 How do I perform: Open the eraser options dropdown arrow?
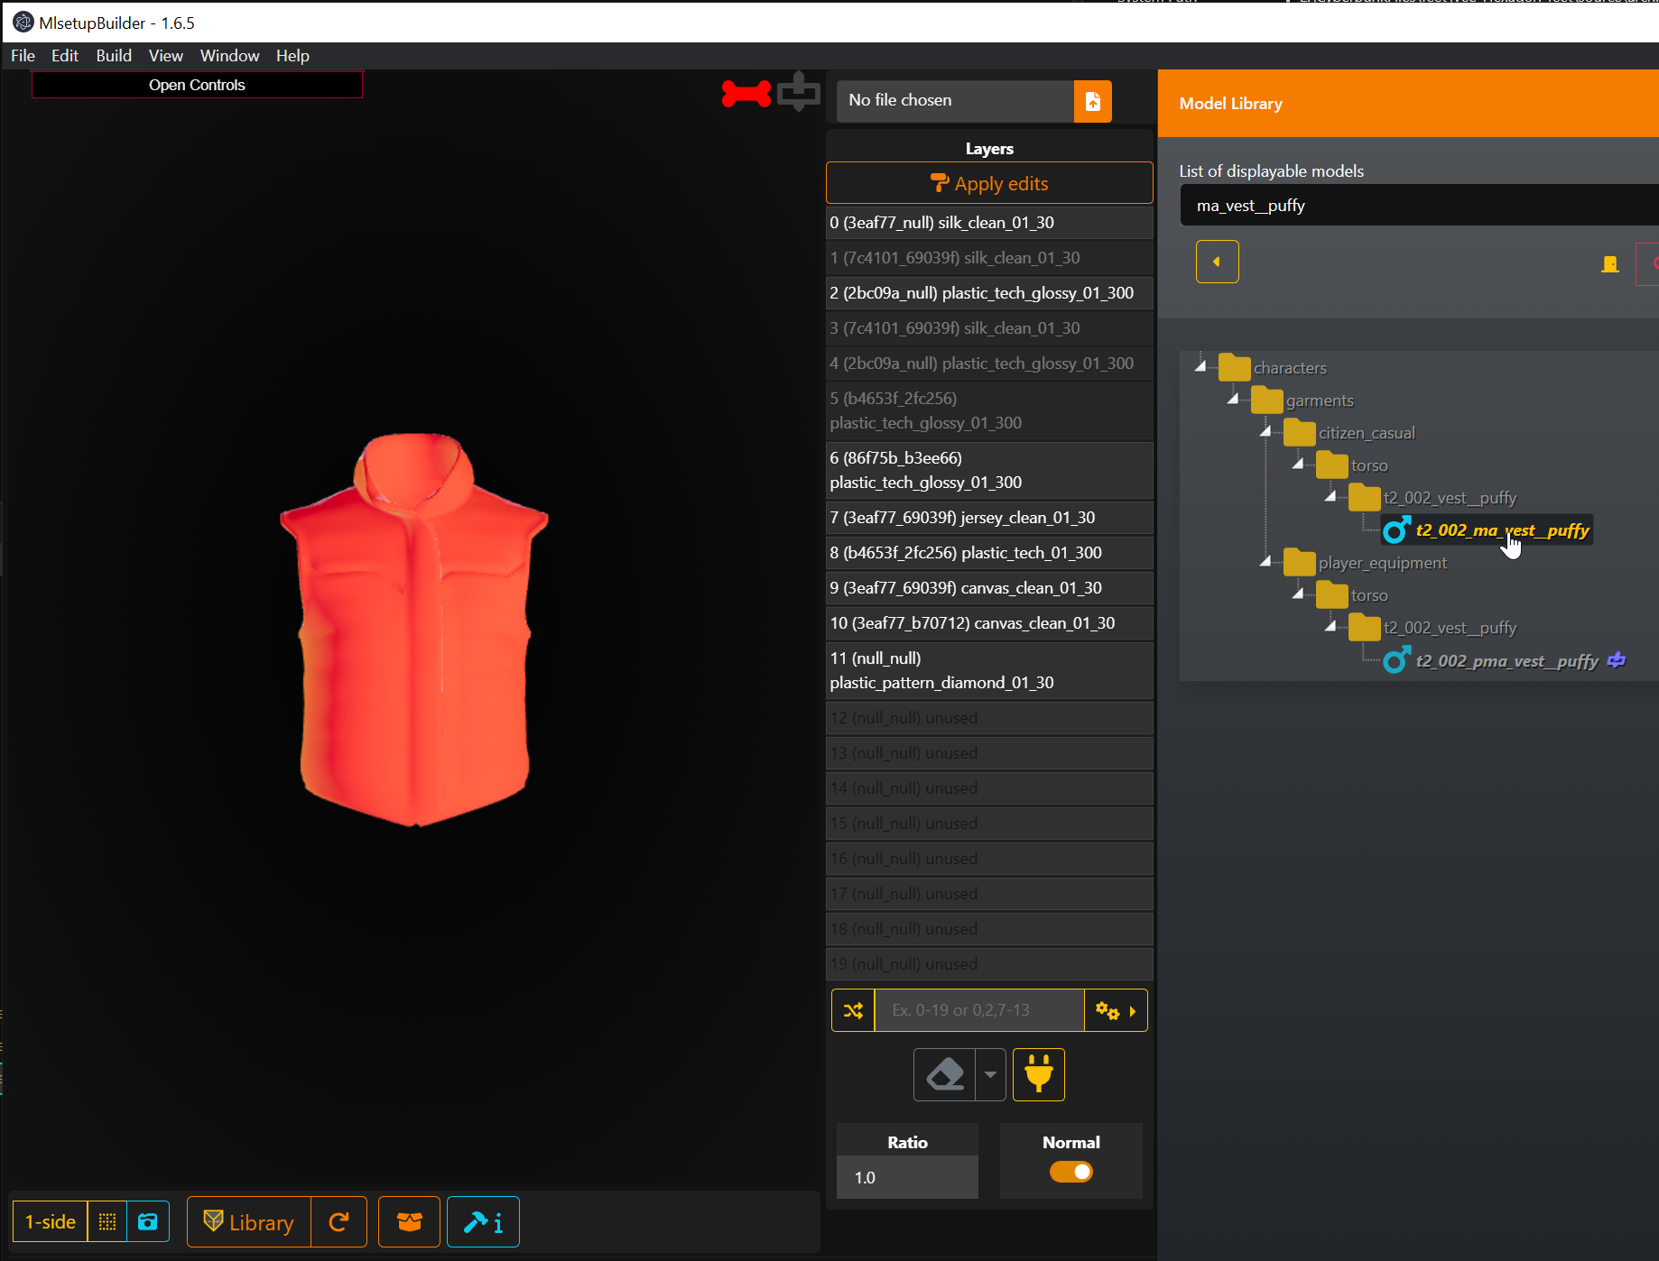pyautogui.click(x=990, y=1075)
